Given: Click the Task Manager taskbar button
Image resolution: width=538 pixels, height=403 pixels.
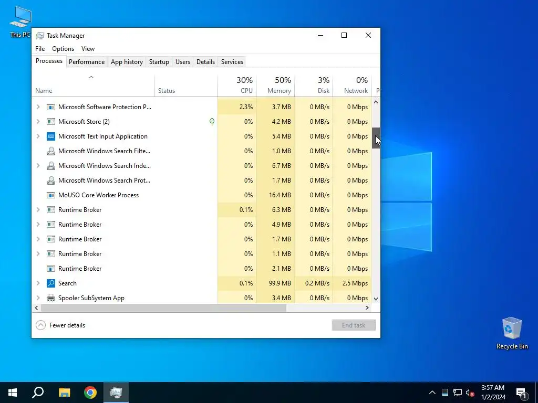Looking at the screenshot, I should click(x=116, y=393).
